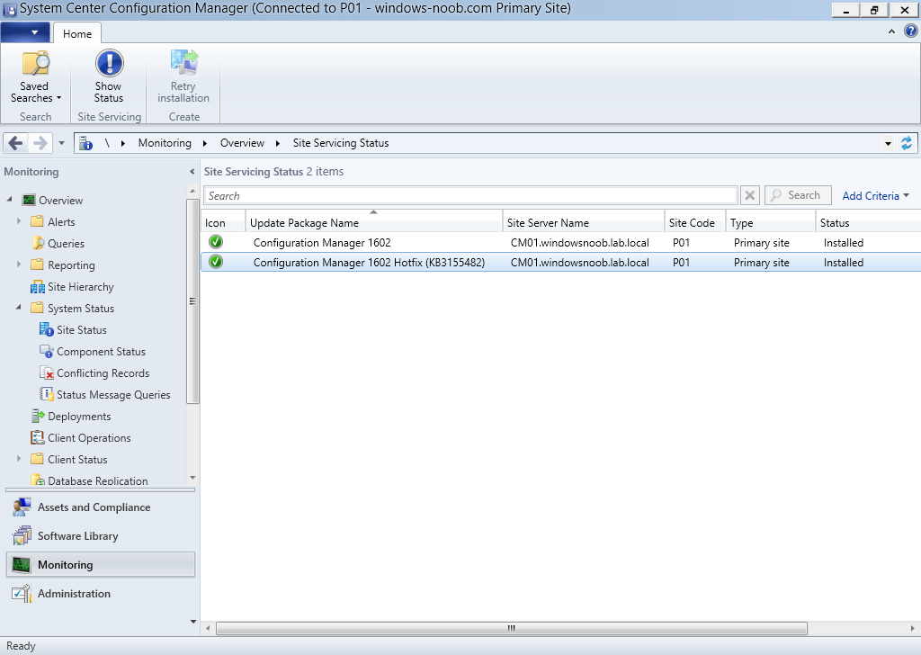Click the root node icon in the address bar
This screenshot has height=655, width=921.
pyautogui.click(x=85, y=143)
